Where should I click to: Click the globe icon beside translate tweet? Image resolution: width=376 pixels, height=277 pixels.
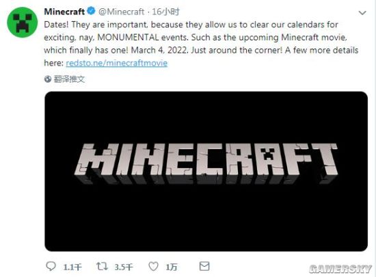(x=48, y=79)
